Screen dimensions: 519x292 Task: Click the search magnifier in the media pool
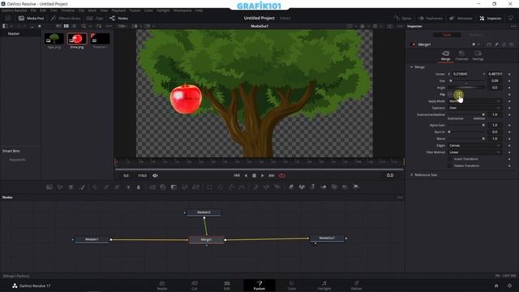coord(84,26)
